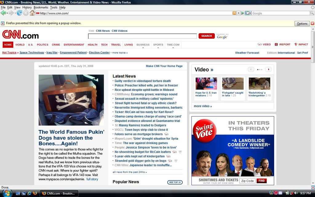The height and width of the screenshot is (197, 315).
Task: Click the magnifier icon in Google search box
Action: [x=312, y=13]
